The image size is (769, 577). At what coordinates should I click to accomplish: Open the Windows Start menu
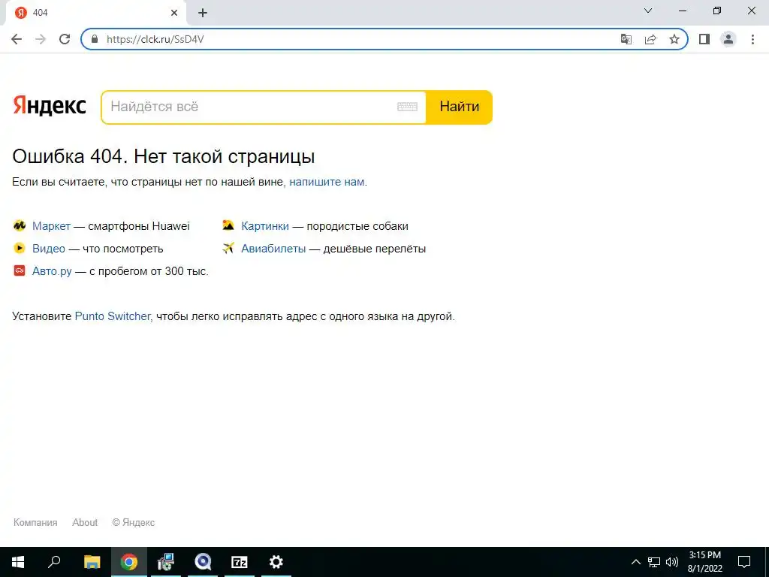pos(18,562)
